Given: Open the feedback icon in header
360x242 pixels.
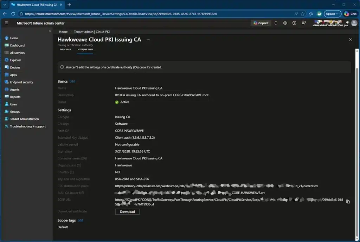Looking at the screenshot, I should [x=304, y=23].
